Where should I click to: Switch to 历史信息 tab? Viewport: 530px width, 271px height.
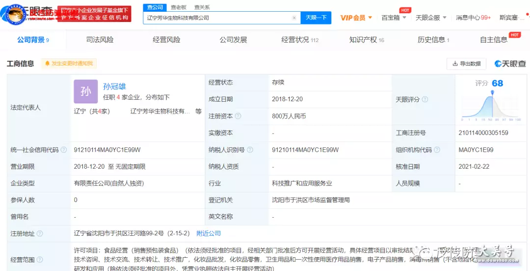(x=433, y=40)
